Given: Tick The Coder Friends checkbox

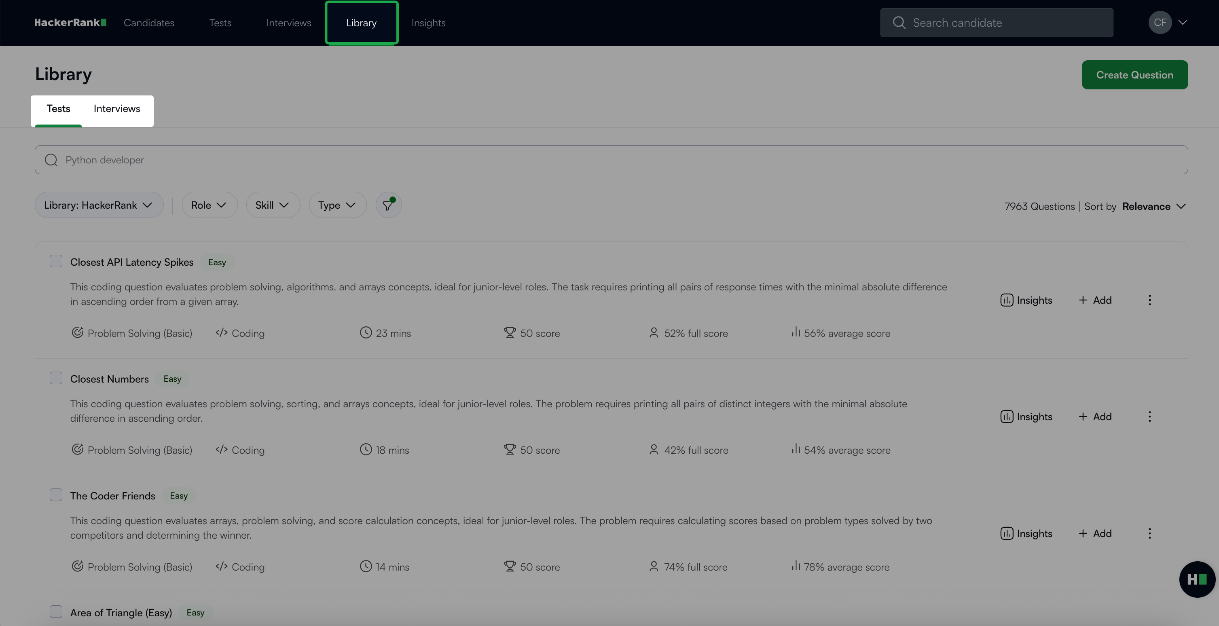Looking at the screenshot, I should point(56,495).
